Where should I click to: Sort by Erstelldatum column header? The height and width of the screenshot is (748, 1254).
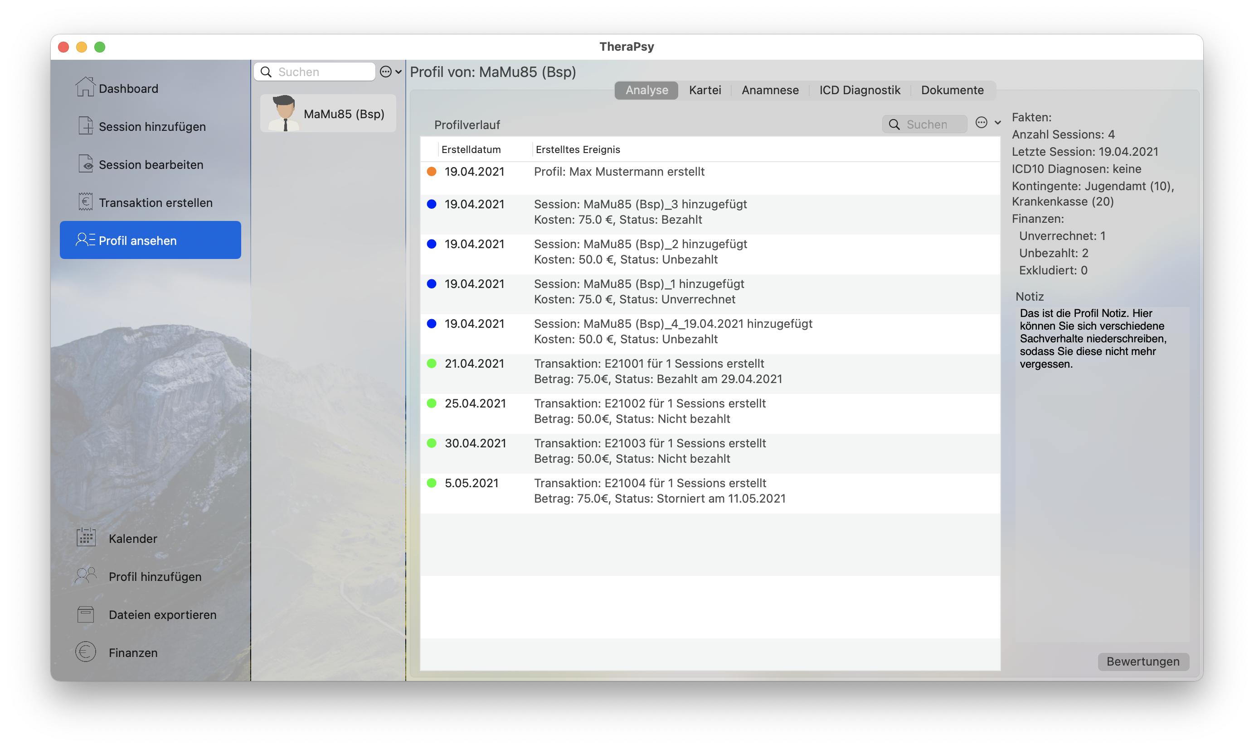[471, 149]
